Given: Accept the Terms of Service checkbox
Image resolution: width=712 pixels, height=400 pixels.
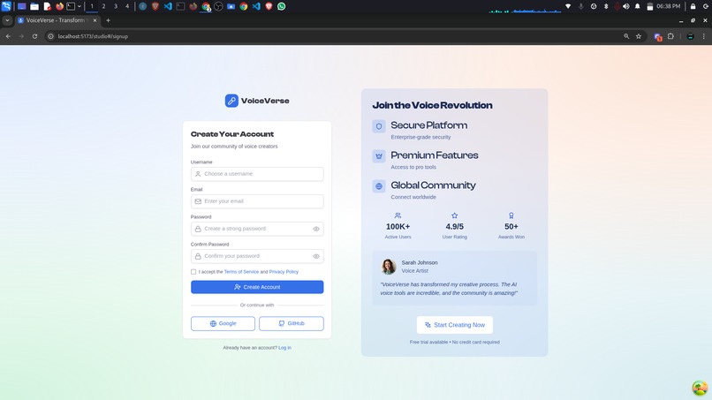Looking at the screenshot, I should pyautogui.click(x=193, y=272).
